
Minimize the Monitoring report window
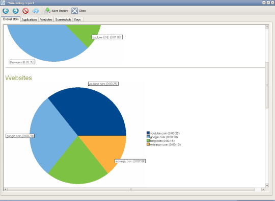tap(264, 3)
